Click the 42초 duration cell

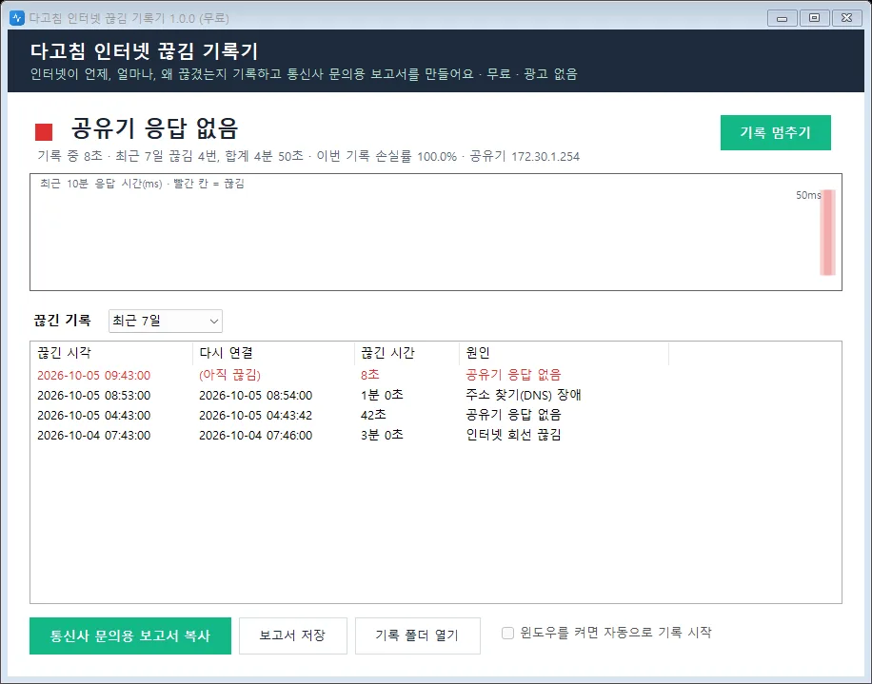pyautogui.click(x=373, y=415)
